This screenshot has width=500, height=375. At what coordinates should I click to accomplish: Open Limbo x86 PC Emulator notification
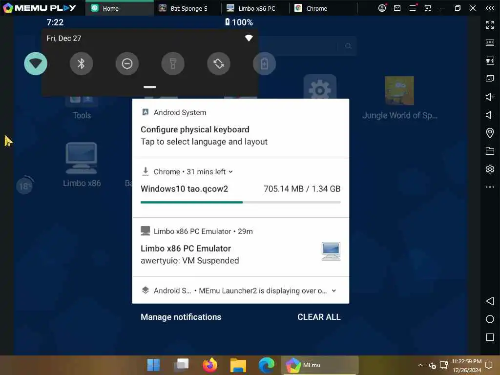pos(241,248)
